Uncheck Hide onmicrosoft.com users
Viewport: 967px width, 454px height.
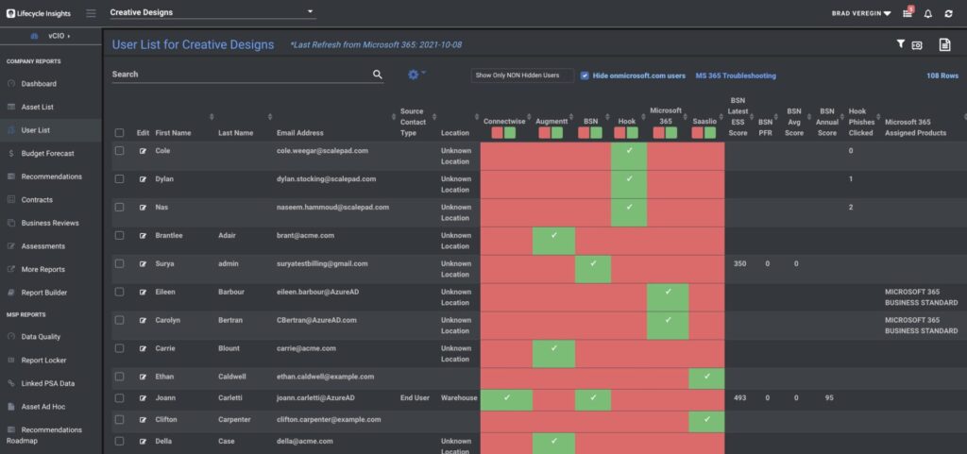(585, 76)
